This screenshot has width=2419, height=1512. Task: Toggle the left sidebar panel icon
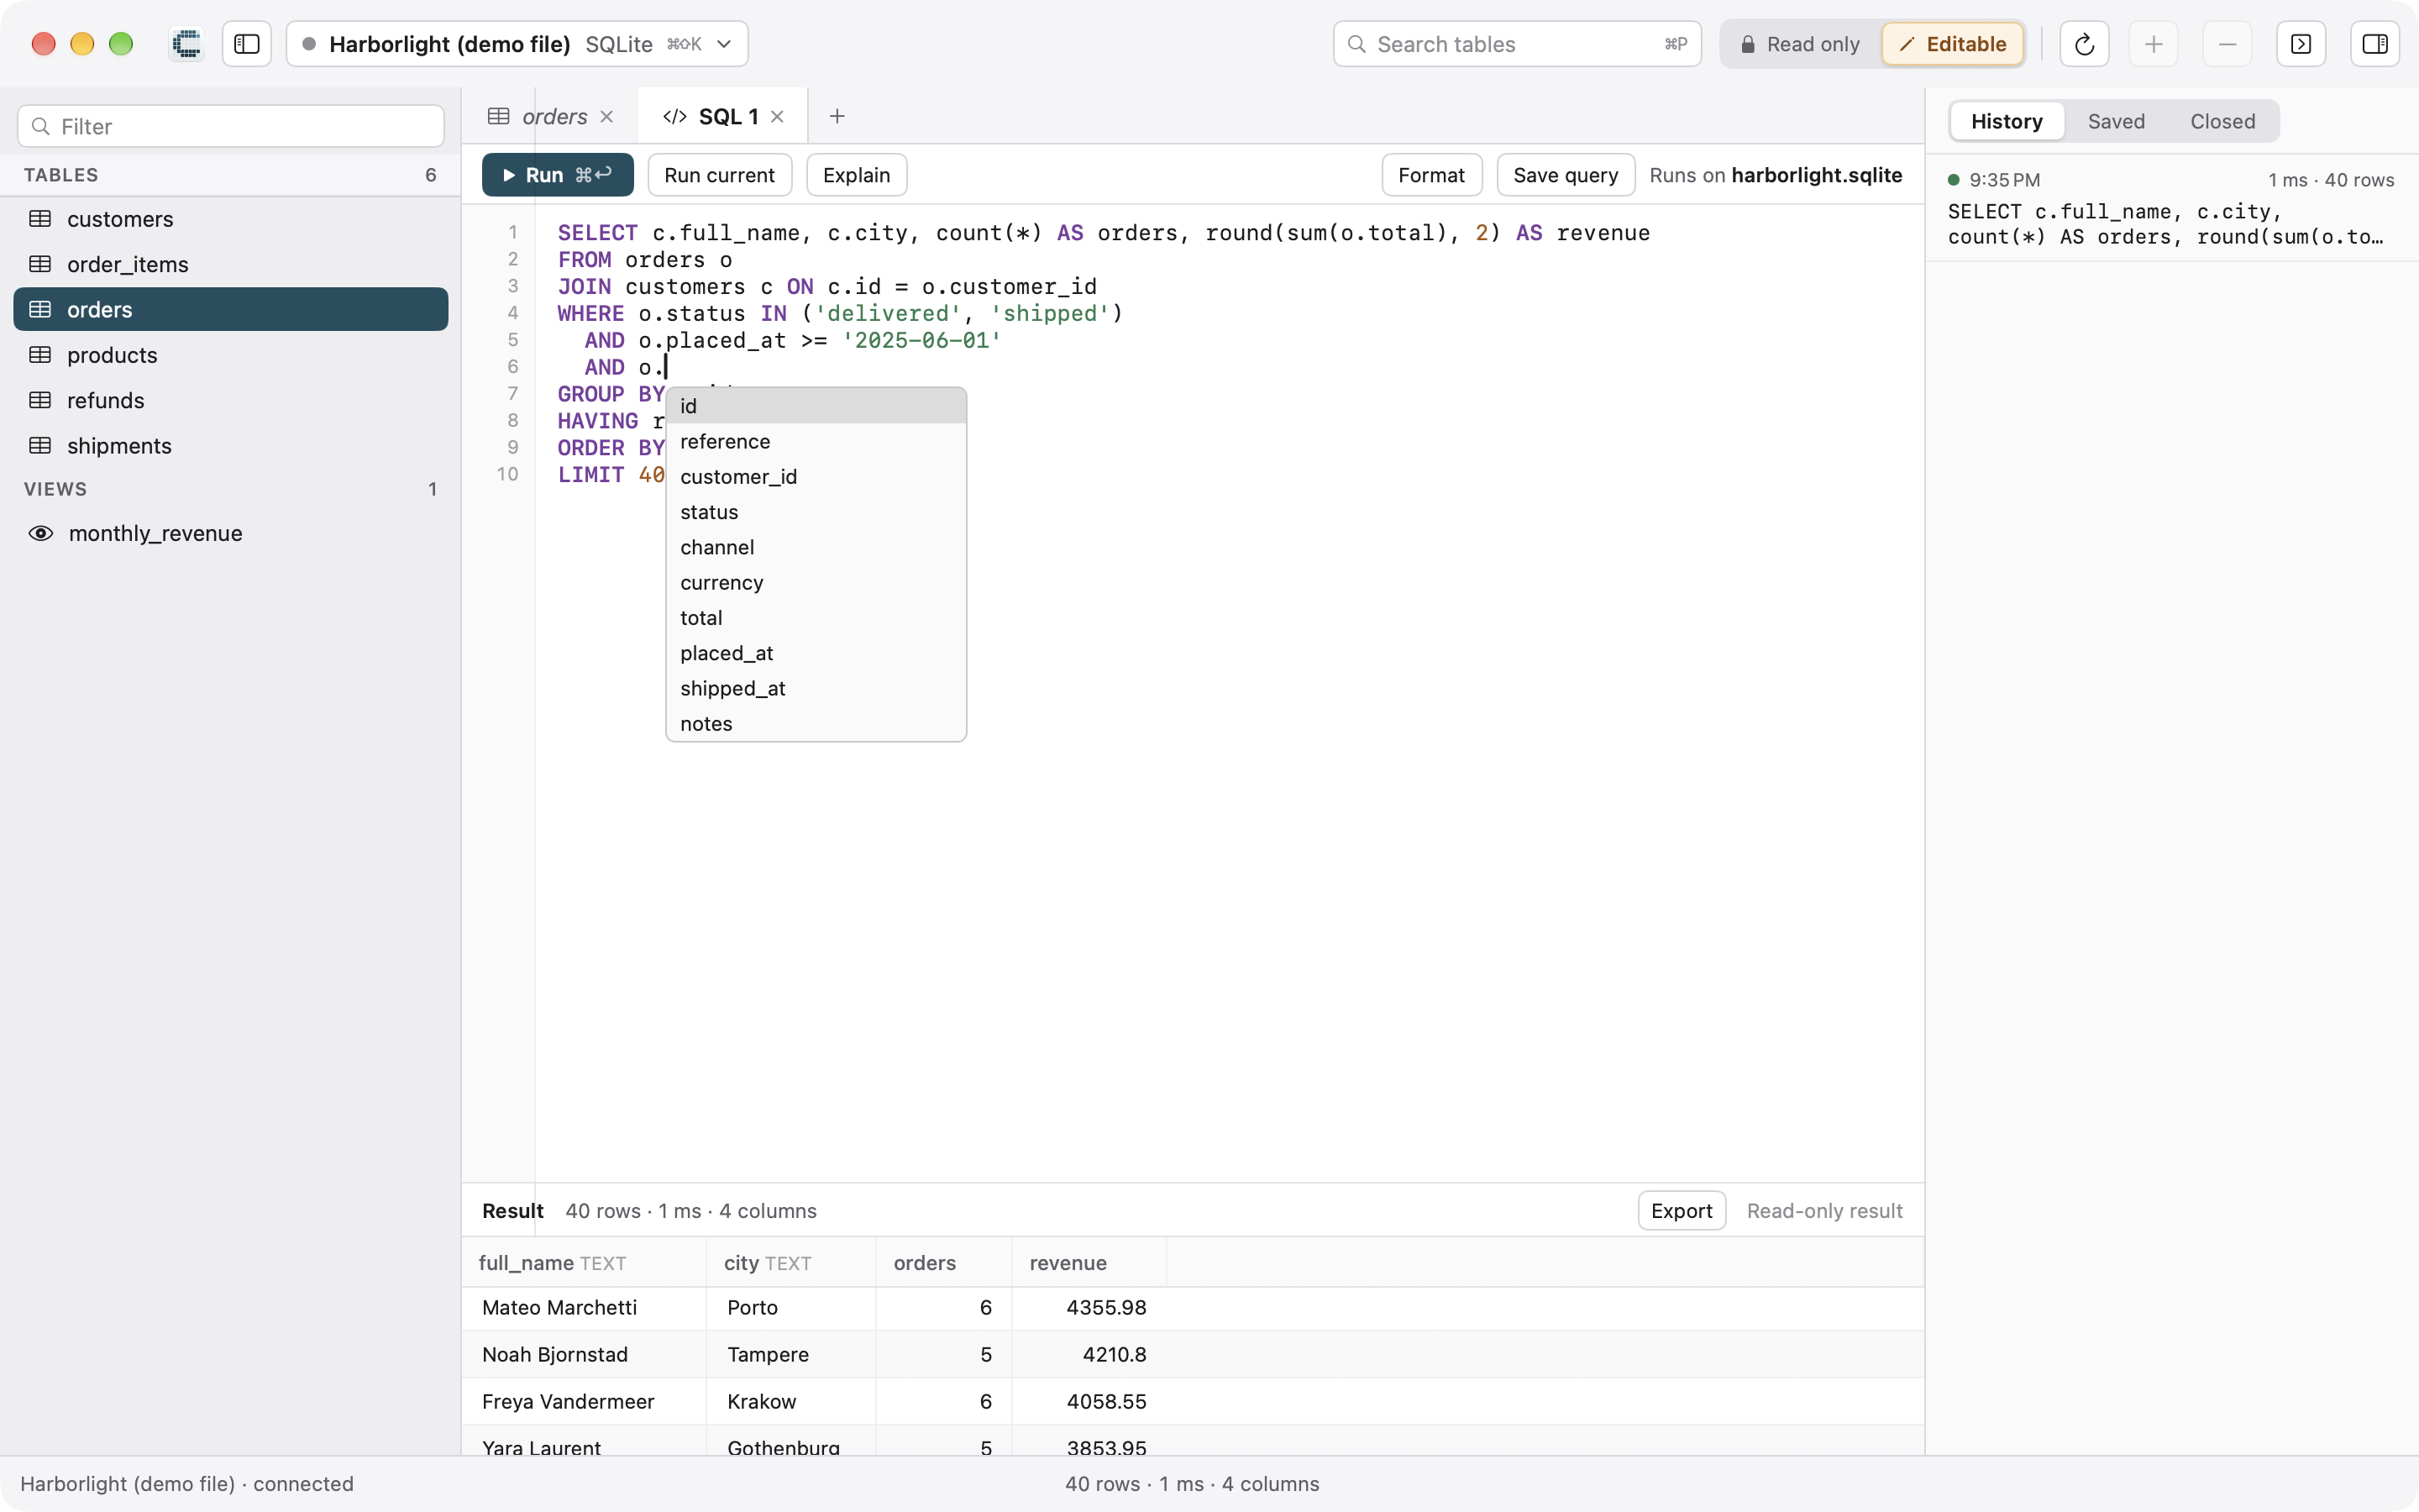pyautogui.click(x=247, y=44)
